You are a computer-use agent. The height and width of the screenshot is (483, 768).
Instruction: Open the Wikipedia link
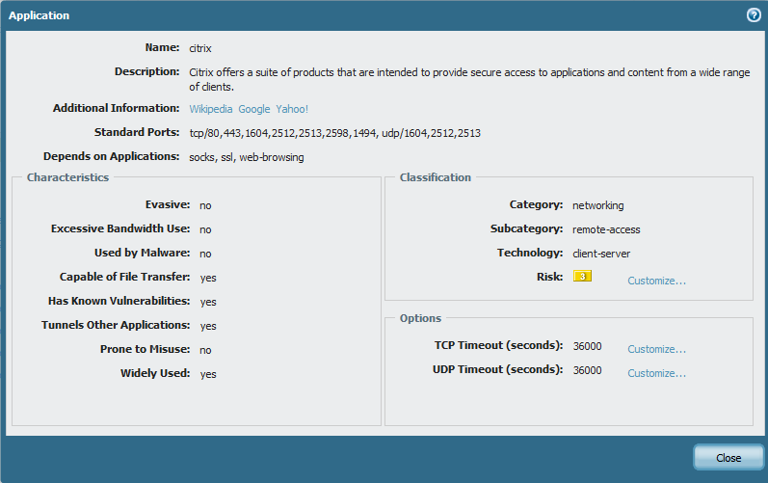click(211, 109)
